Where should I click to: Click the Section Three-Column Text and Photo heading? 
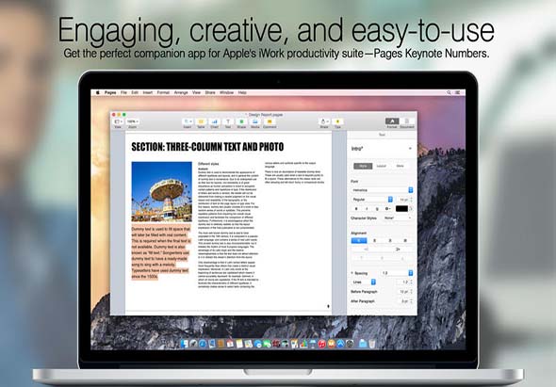coord(207,147)
